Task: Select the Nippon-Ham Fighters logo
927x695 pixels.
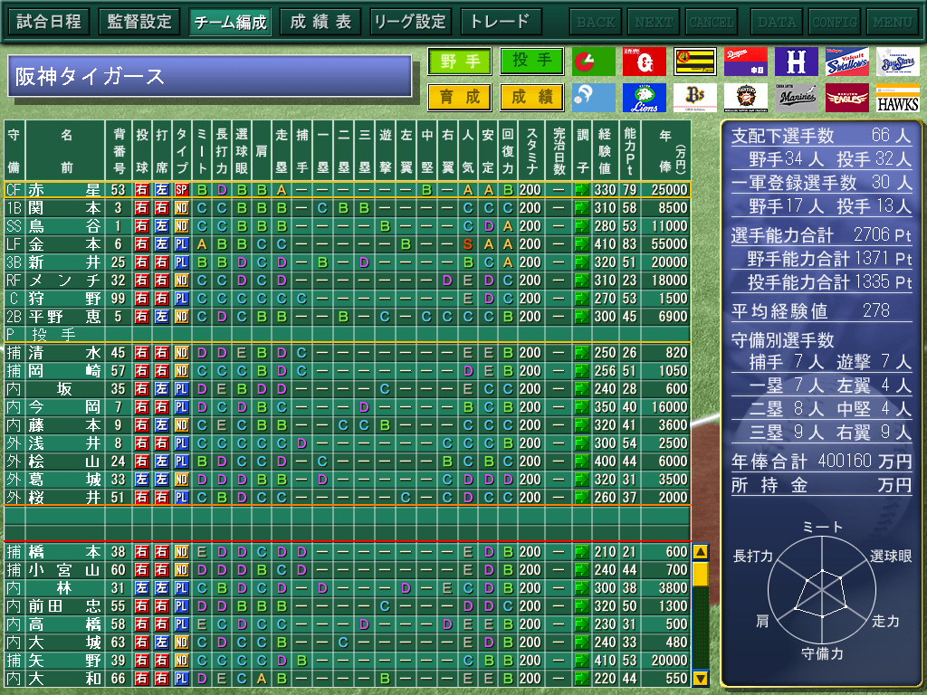Action: point(746,98)
